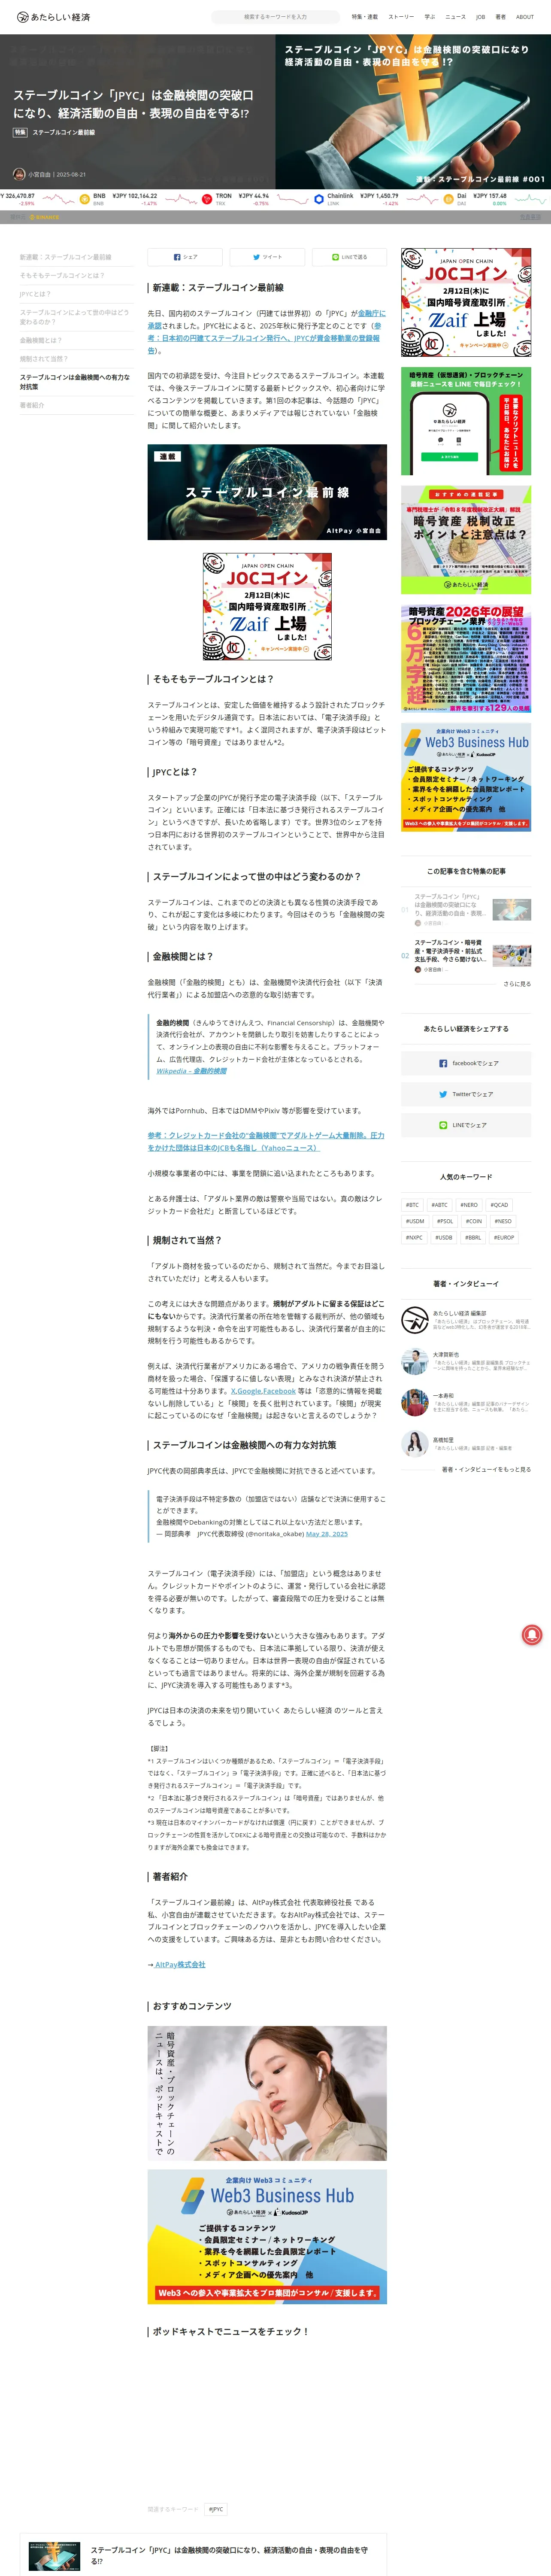Open the Zaif JOCコイン ad in article body
Viewport: 551px width, 2576px height.
point(267,607)
